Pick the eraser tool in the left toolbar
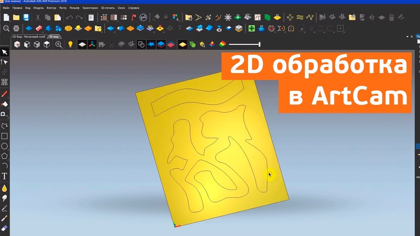 coord(5,227)
